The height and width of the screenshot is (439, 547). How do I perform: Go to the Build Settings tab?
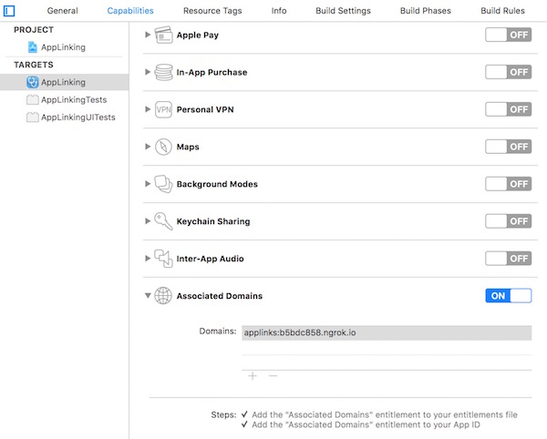point(343,11)
